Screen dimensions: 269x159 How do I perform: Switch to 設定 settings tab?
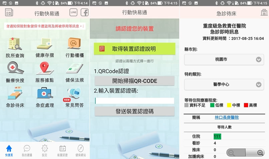[45, 151]
